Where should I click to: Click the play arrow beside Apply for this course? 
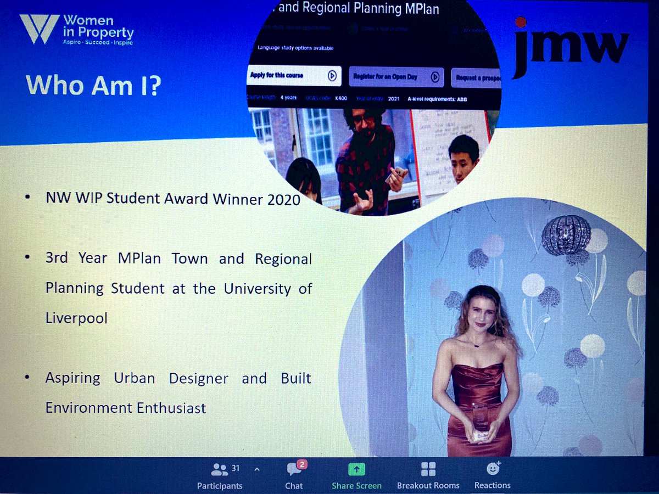[331, 77]
